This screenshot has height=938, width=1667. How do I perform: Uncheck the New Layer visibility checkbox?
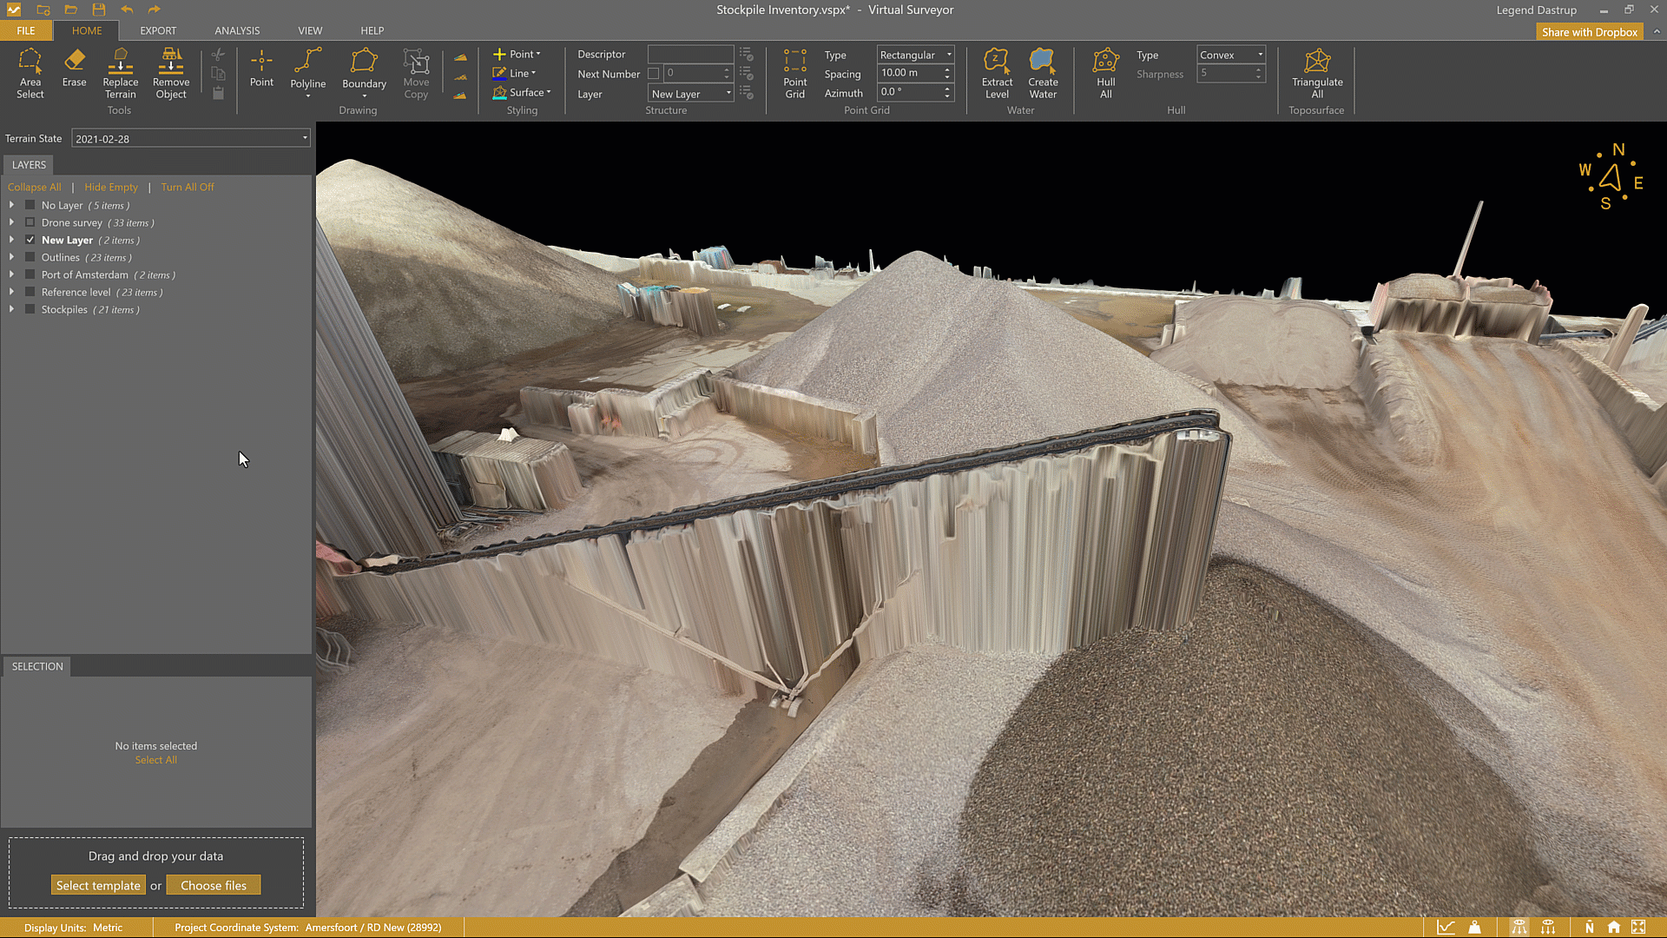click(x=30, y=241)
